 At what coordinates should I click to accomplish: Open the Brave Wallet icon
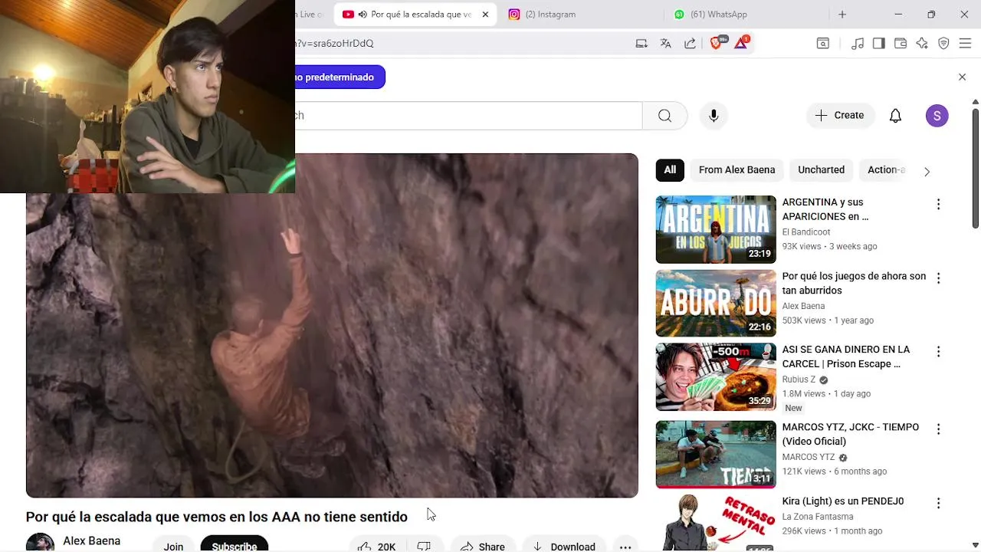click(901, 44)
